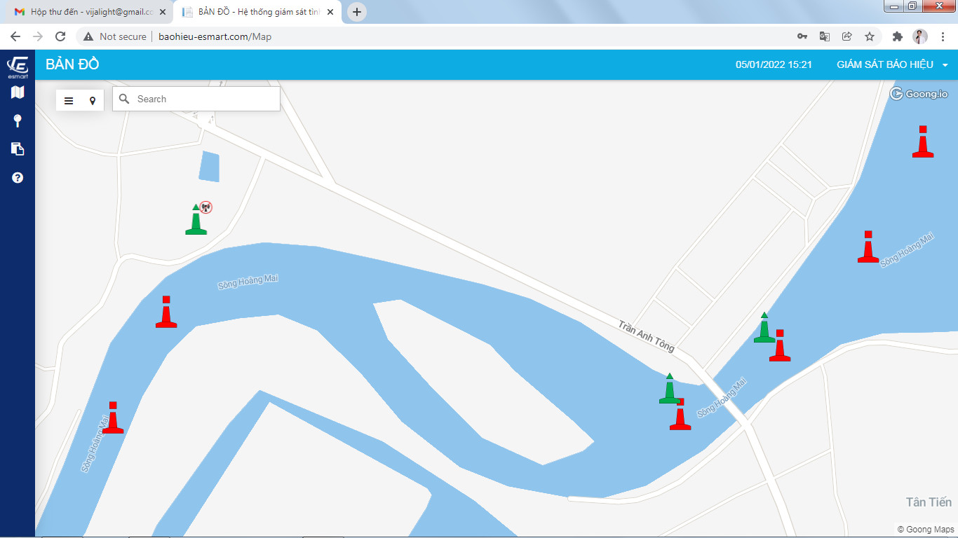This screenshot has height=538, width=958.
Task: Select the red buoy at the top-right of the river
Action: point(922,142)
